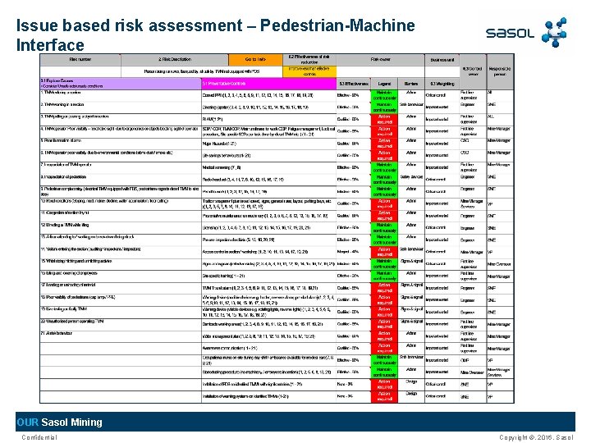Select the 'Licensing' control cell
This screenshot has width=591, height=443.
pos(268,228)
